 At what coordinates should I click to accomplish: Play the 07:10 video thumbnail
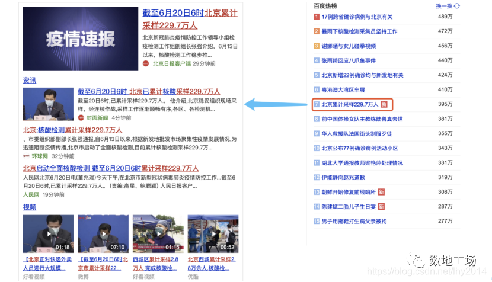[x=103, y=233]
